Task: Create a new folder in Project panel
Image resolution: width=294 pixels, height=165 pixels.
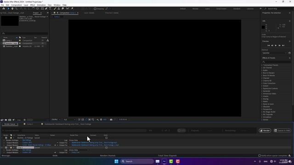Action: click(6, 120)
